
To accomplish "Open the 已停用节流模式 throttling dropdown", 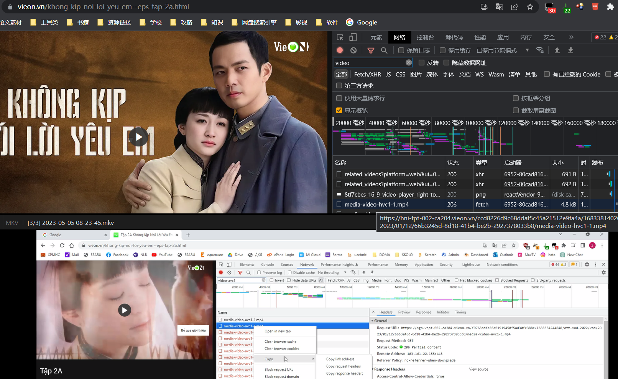I will pyautogui.click(x=502, y=50).
